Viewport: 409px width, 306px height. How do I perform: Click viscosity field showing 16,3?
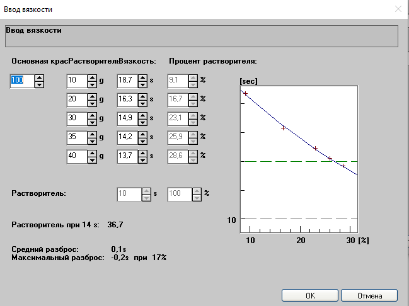click(x=127, y=100)
